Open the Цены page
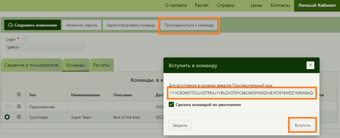The image size is (340, 138). click(256, 5)
